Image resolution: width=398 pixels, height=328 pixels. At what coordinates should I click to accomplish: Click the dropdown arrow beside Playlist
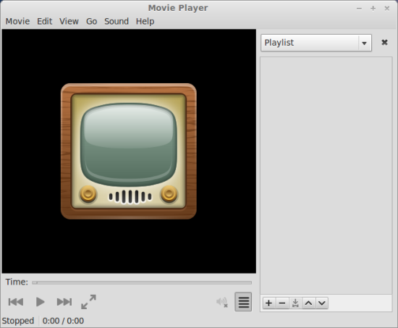click(x=364, y=43)
